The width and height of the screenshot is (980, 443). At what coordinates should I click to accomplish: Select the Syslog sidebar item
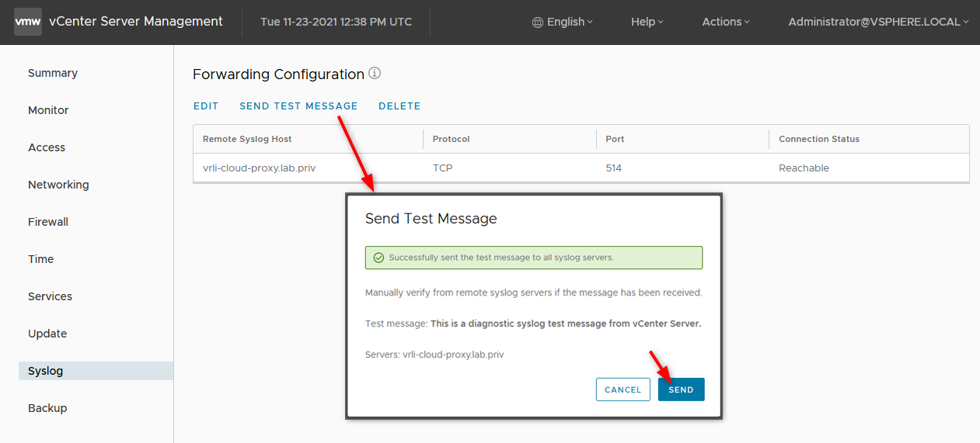click(x=96, y=371)
